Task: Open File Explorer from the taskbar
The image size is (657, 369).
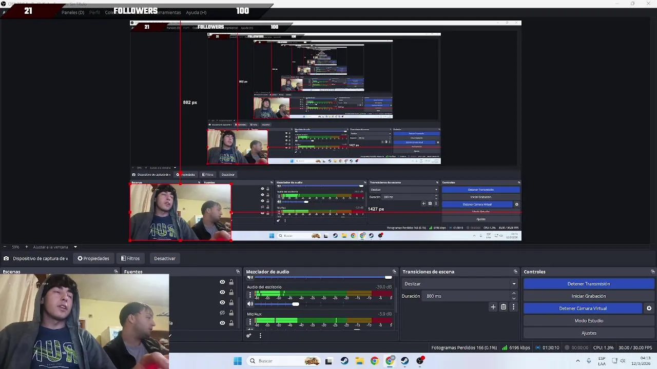Action: pyautogui.click(x=359, y=361)
